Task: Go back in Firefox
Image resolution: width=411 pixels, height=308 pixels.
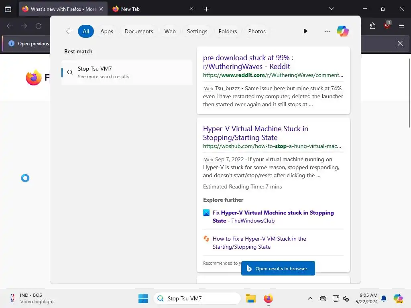Action: coord(10,26)
